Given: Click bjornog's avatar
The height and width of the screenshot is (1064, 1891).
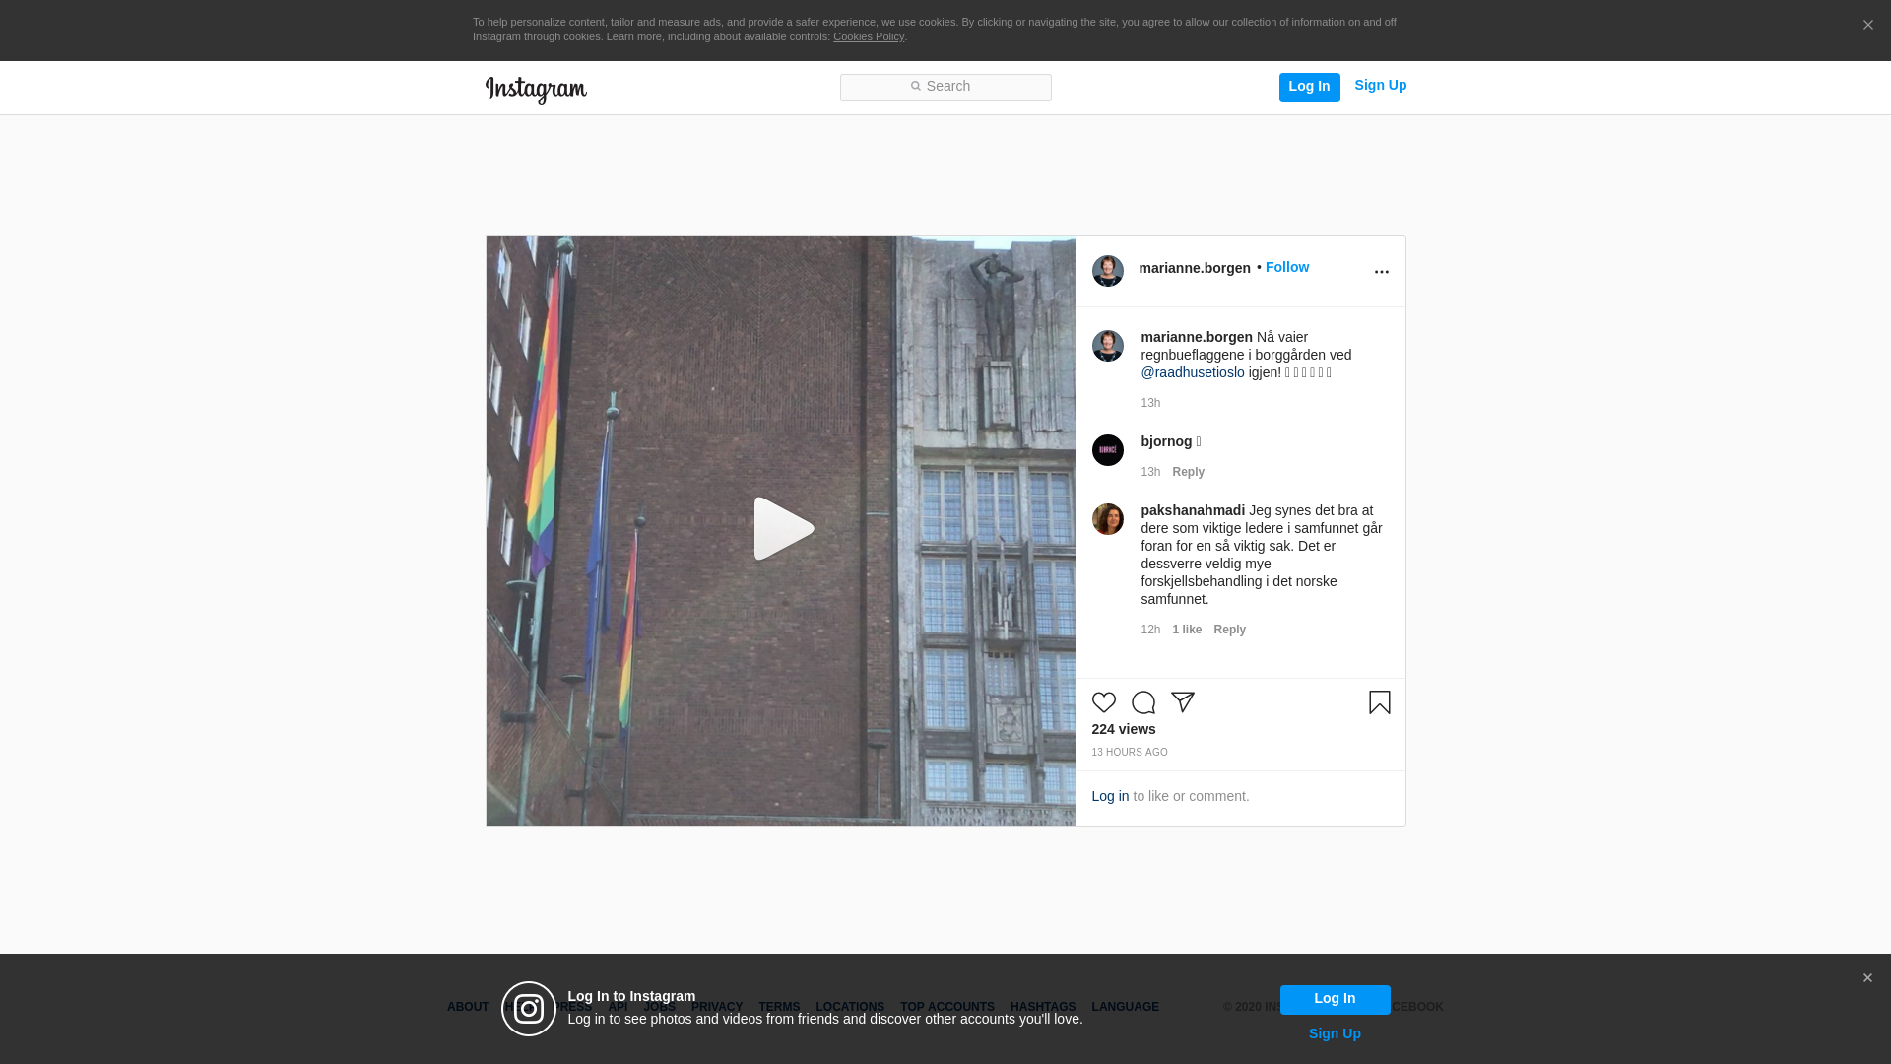Looking at the screenshot, I should pos(1107,450).
